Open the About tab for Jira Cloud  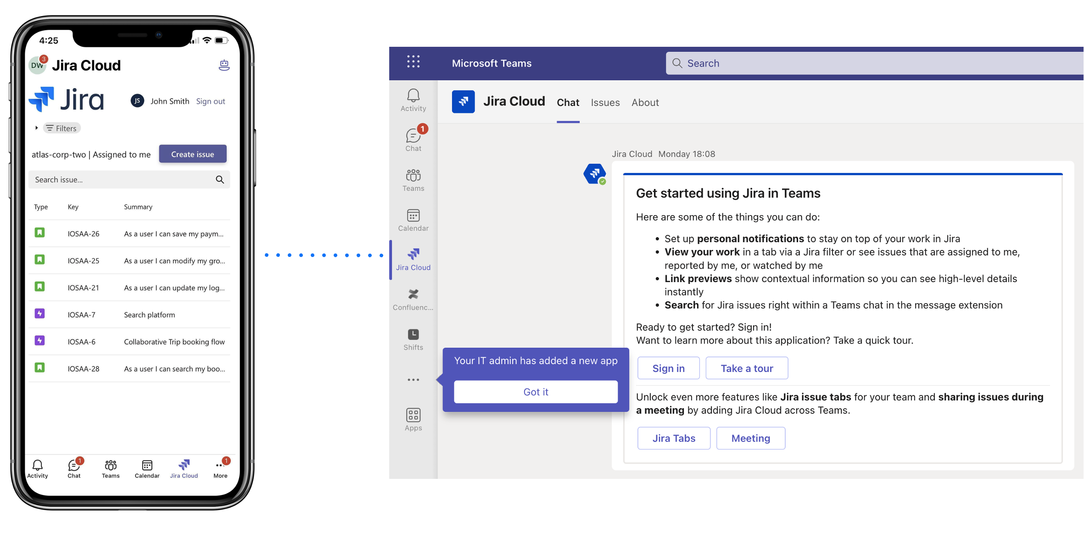point(645,102)
